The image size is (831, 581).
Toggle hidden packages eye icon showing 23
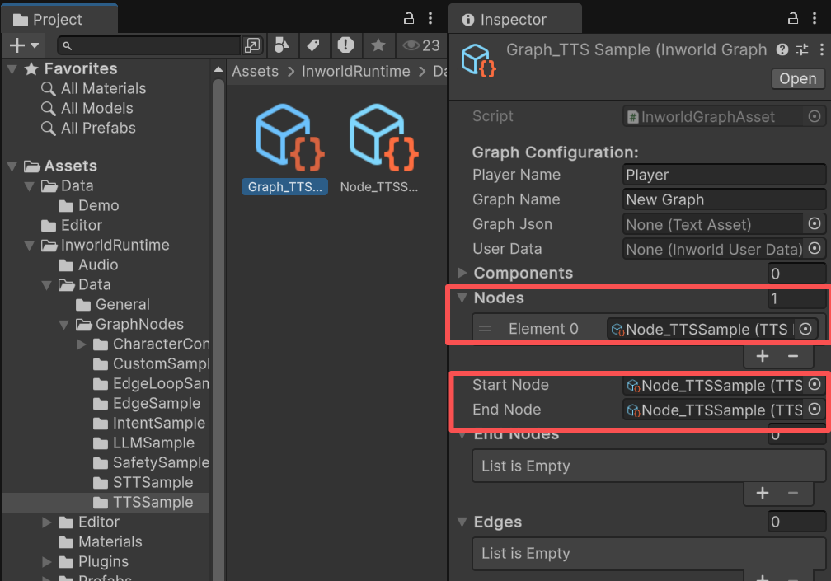point(420,45)
